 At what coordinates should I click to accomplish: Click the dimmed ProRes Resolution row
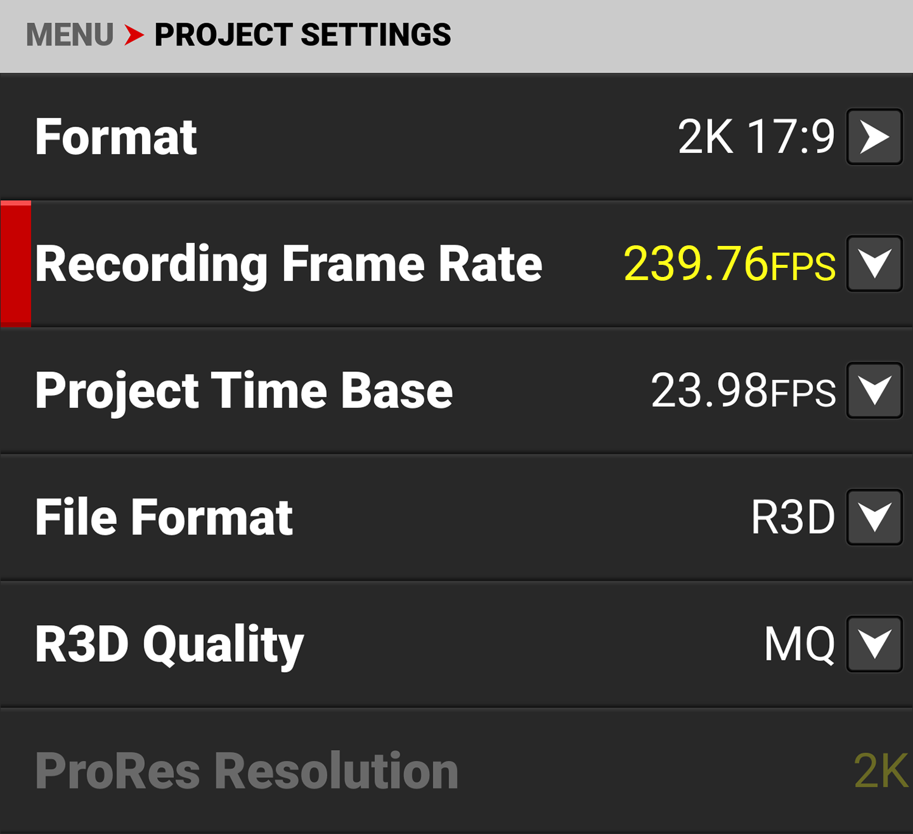(x=247, y=771)
